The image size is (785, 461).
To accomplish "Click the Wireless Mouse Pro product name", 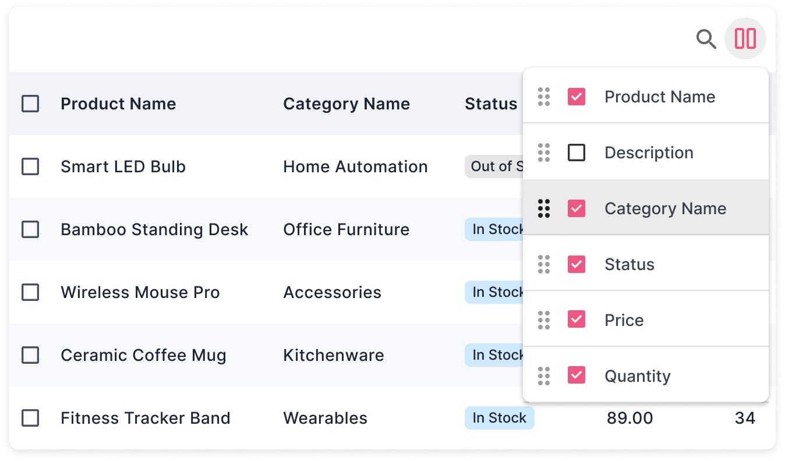I will click(140, 292).
